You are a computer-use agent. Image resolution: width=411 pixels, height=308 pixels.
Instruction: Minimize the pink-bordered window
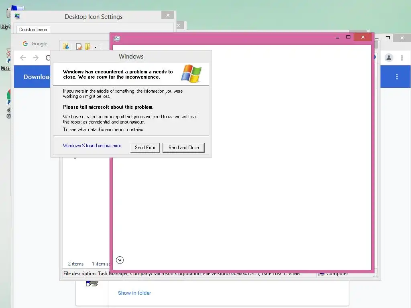tap(337, 37)
